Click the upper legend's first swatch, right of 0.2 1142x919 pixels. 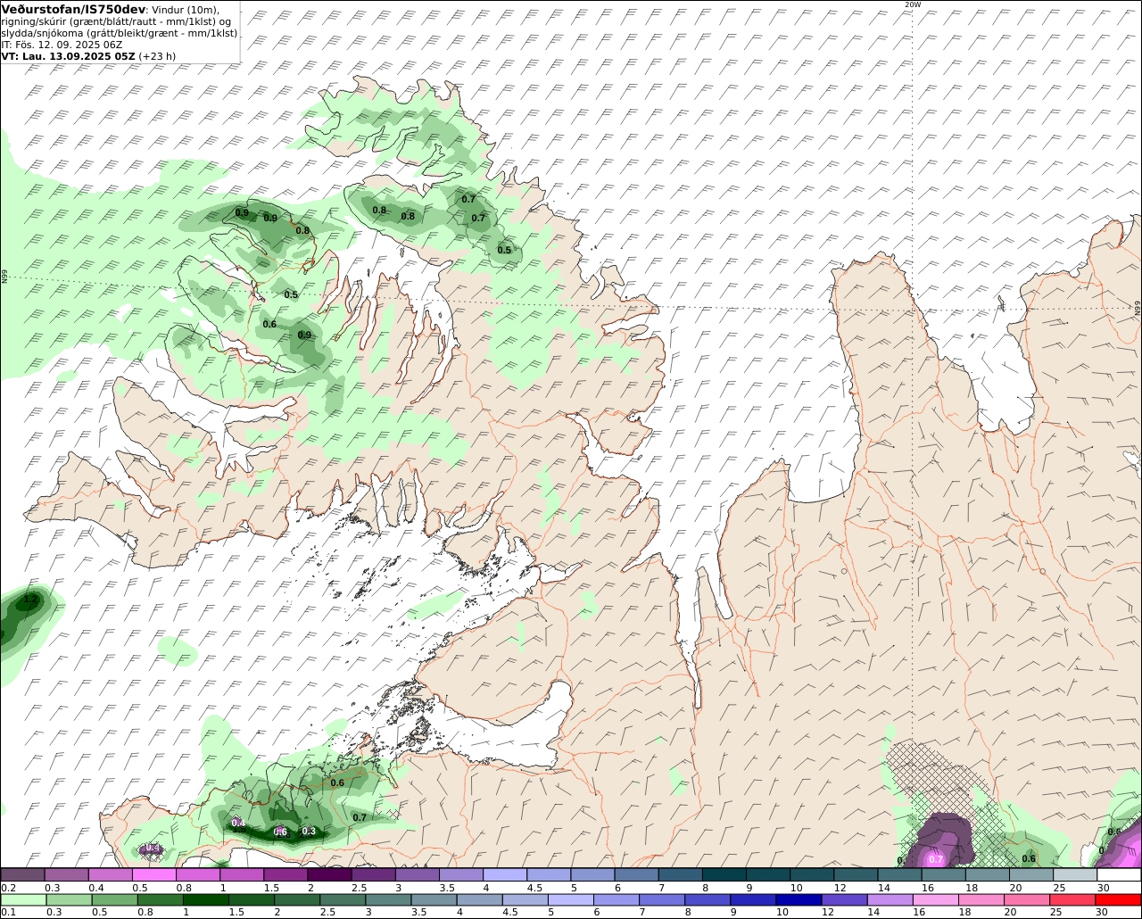click(22, 874)
